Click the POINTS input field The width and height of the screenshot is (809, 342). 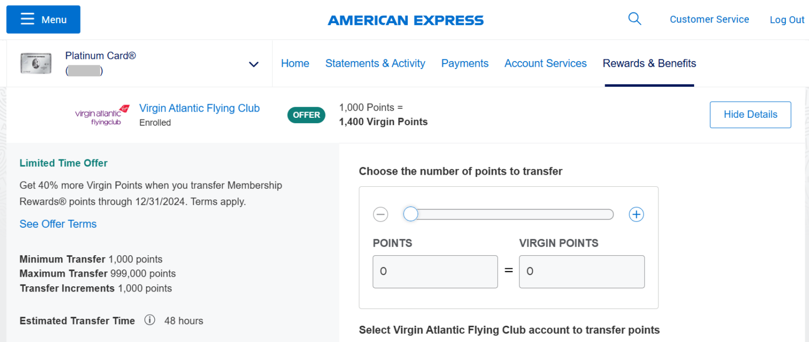(x=435, y=271)
